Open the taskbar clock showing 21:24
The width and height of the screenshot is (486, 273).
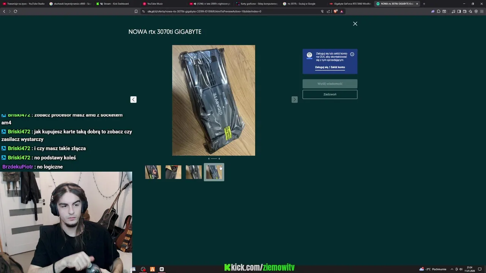pyautogui.click(x=470, y=269)
